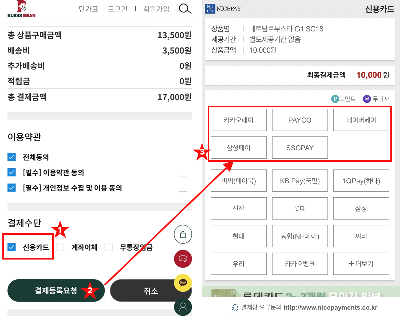Select 신용카드 payment checkbox

(x=11, y=247)
